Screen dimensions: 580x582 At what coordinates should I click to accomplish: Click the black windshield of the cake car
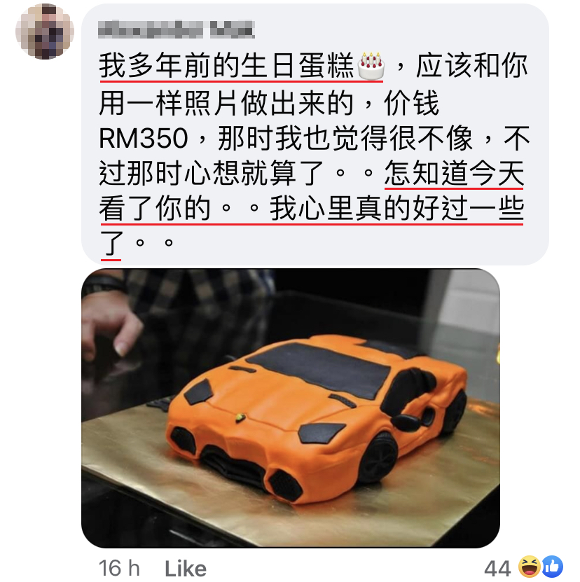click(320, 369)
